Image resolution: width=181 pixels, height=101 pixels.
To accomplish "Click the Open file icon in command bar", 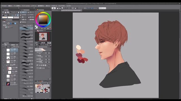I will click(x=60, y=8).
